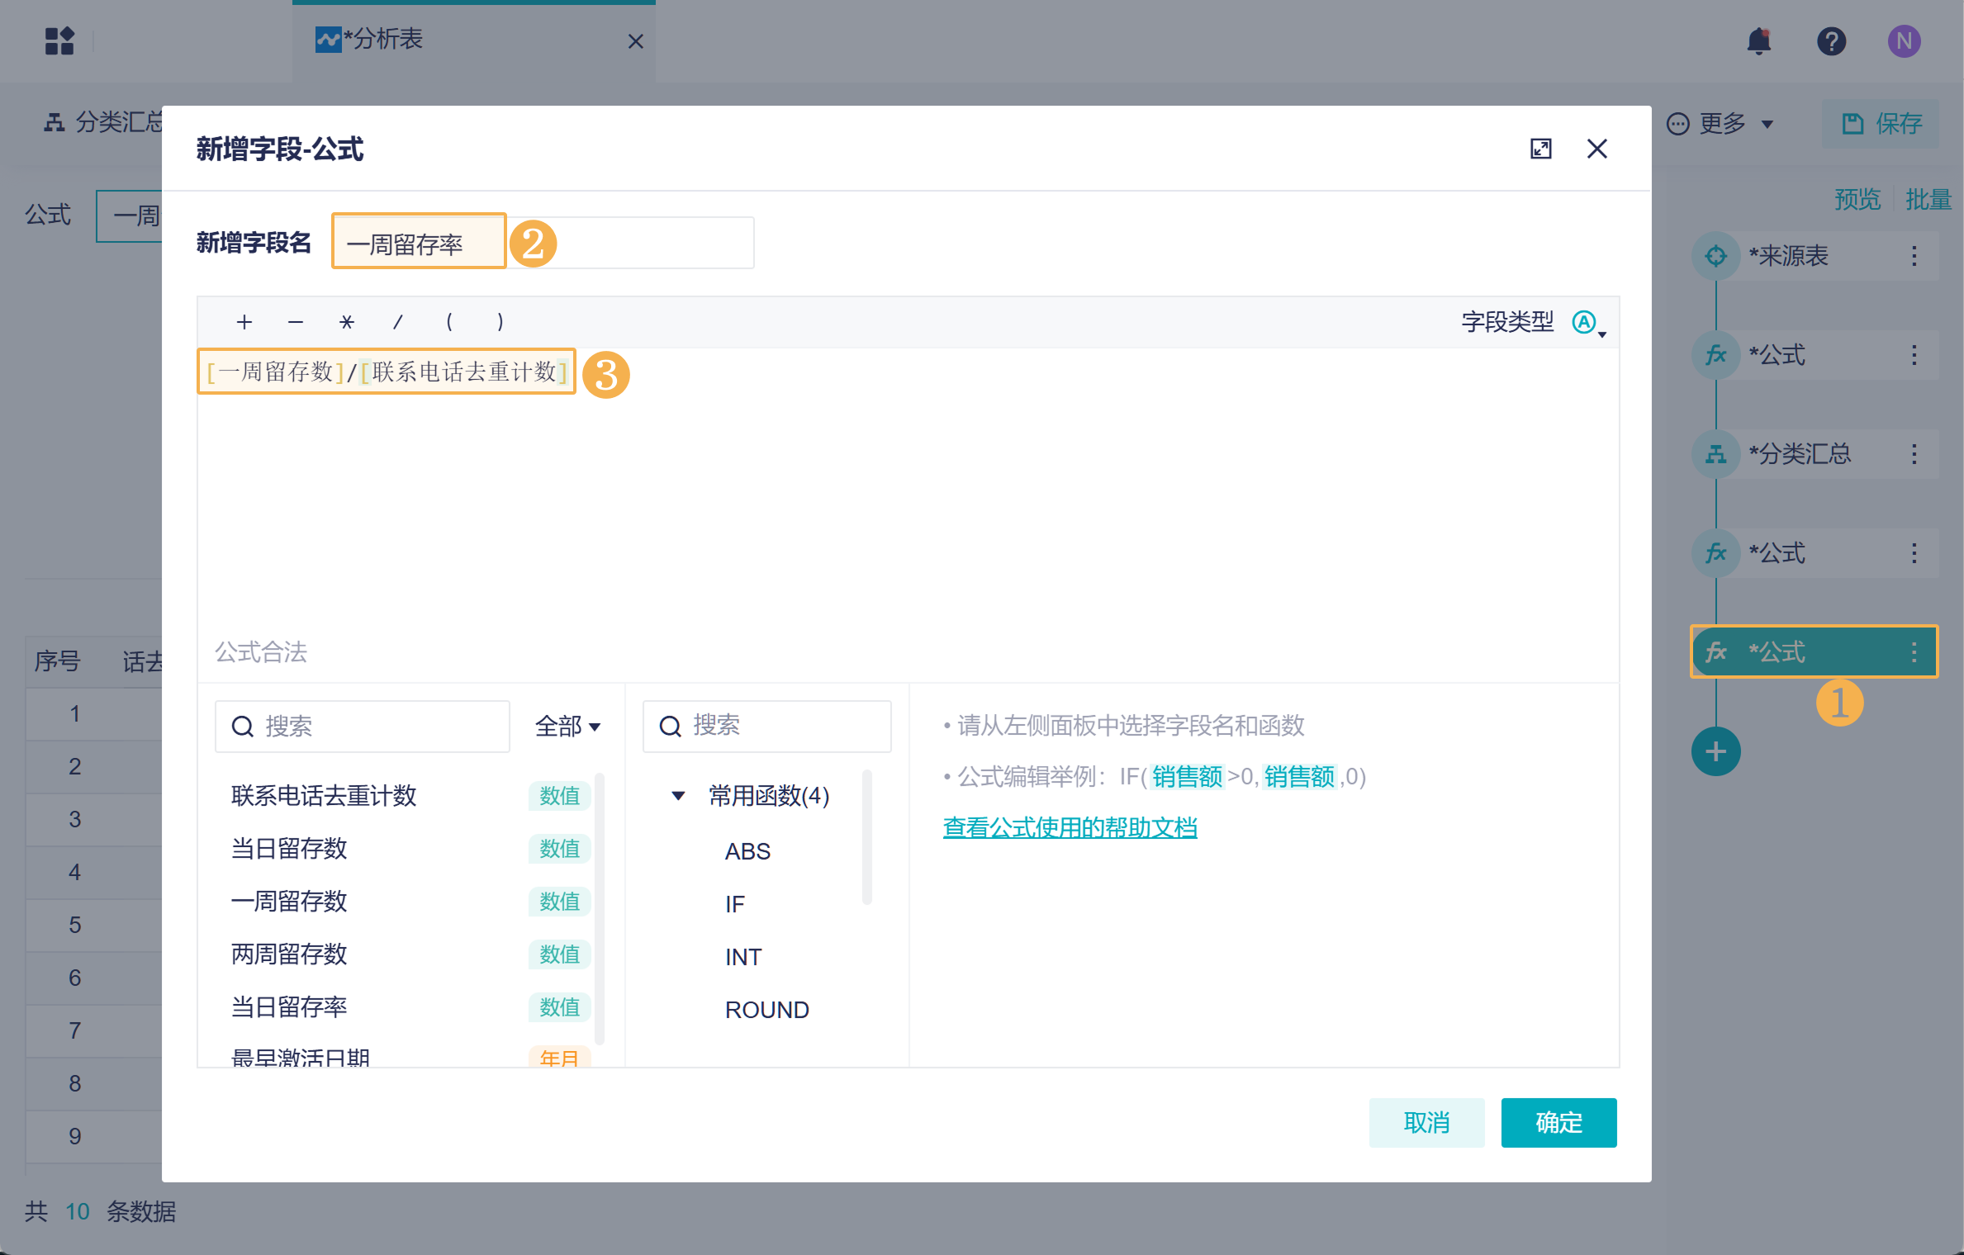
Task: Insert the multiply operator in formula toolbar
Action: [346, 322]
